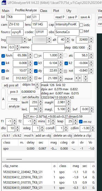The height and width of the screenshot is (191, 102).
Task: Switch to the Class tab
Action: 44,11
